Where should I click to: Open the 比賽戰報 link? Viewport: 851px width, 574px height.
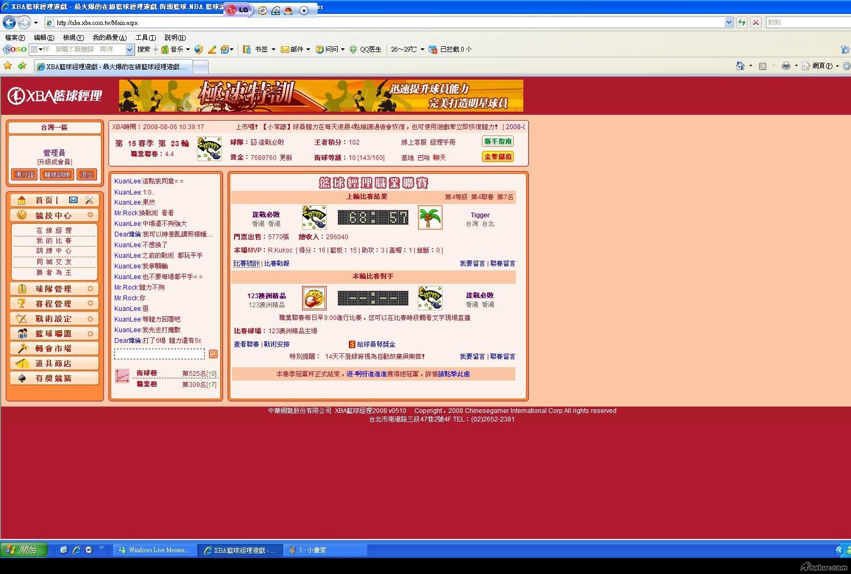click(277, 264)
